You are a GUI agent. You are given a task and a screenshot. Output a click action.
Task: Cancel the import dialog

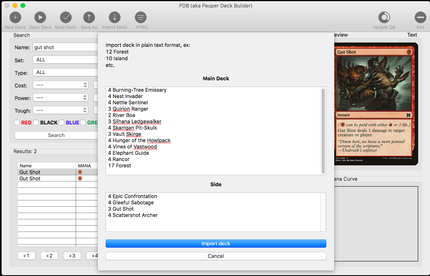click(x=216, y=256)
